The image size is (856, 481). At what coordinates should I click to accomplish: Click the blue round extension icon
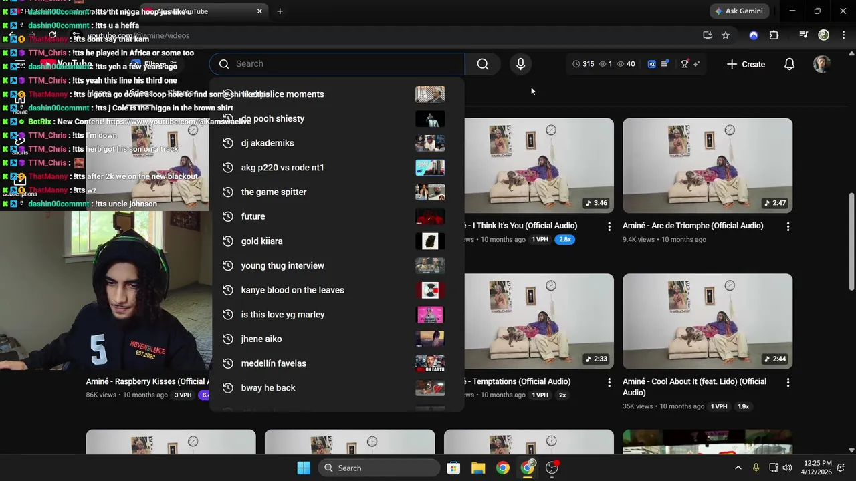click(x=754, y=35)
